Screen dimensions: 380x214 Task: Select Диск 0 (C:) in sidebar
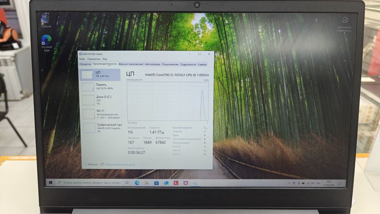tap(101, 100)
